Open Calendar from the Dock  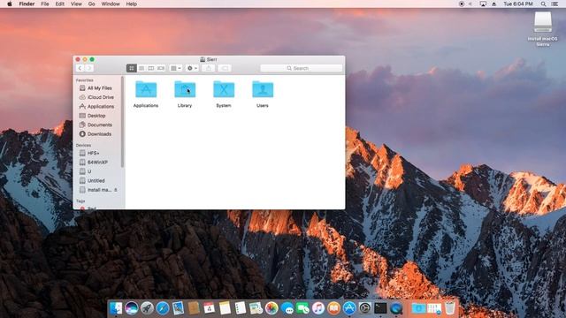coord(210,308)
